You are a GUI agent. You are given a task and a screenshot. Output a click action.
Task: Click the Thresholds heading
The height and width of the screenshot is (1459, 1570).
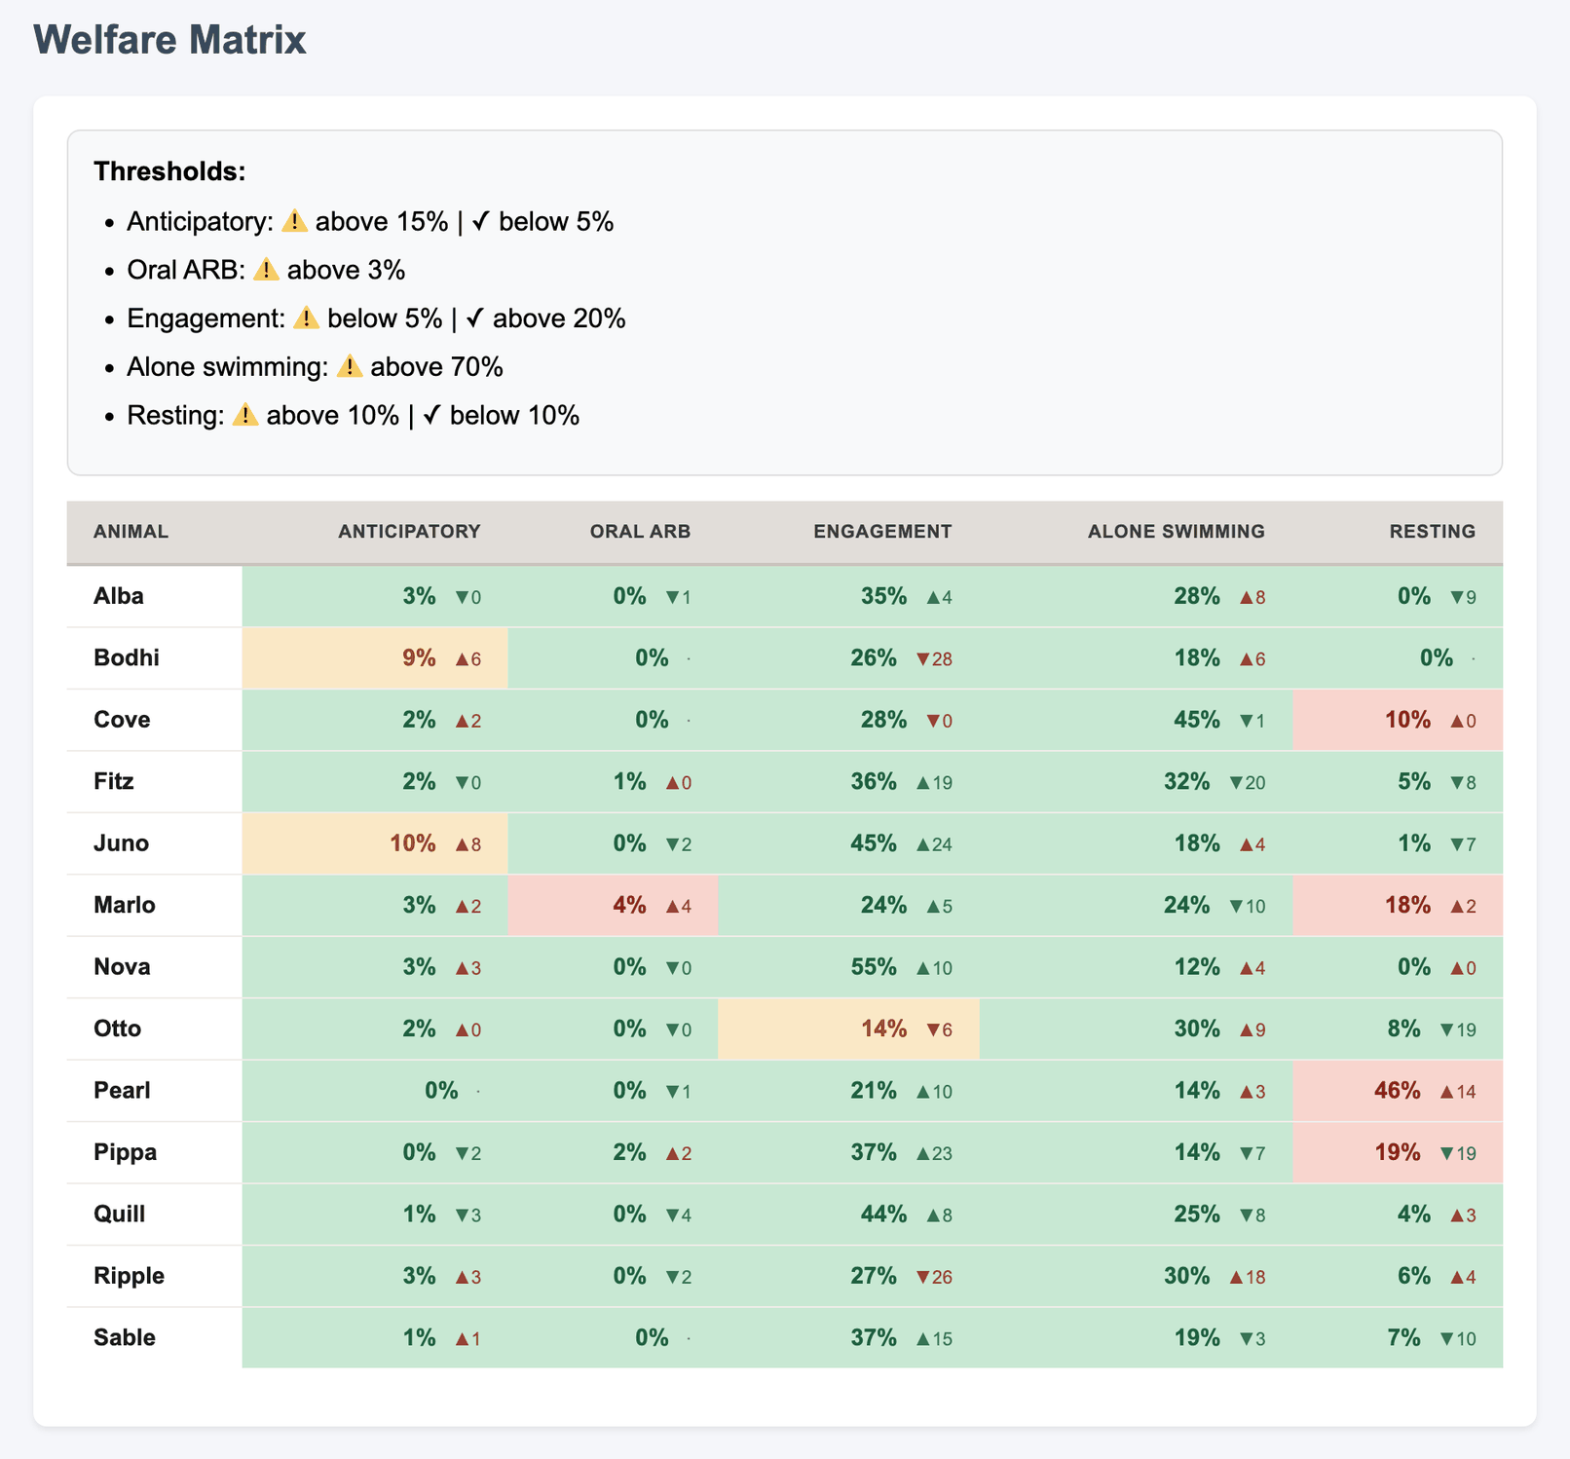pyautogui.click(x=169, y=171)
